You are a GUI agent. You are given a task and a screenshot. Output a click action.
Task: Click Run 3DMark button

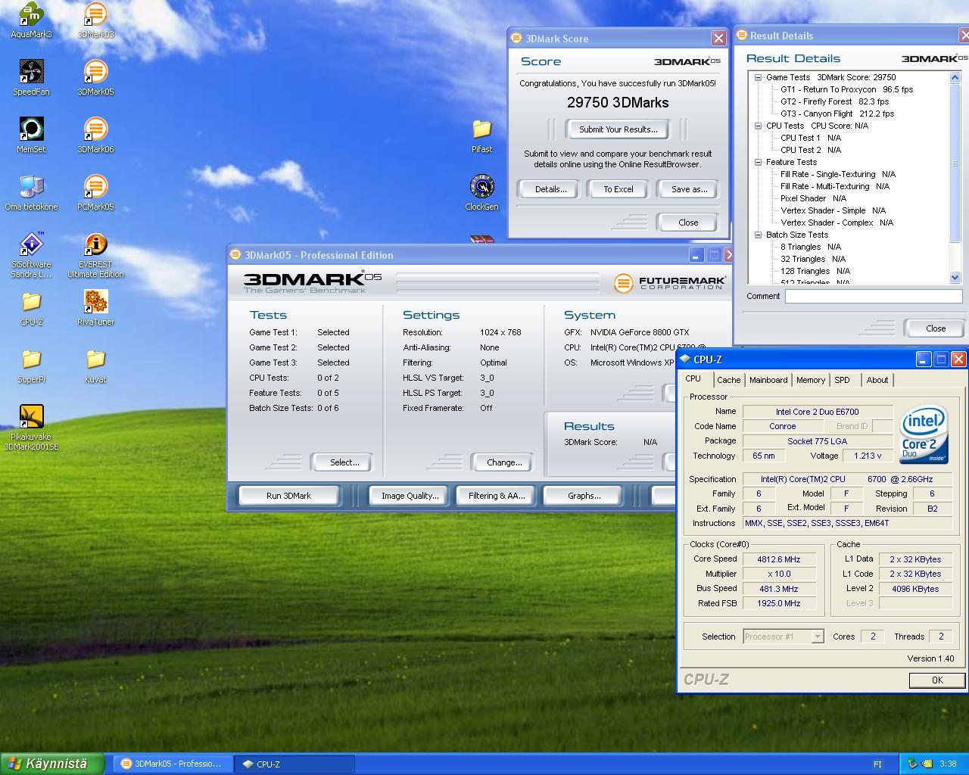[x=288, y=496]
